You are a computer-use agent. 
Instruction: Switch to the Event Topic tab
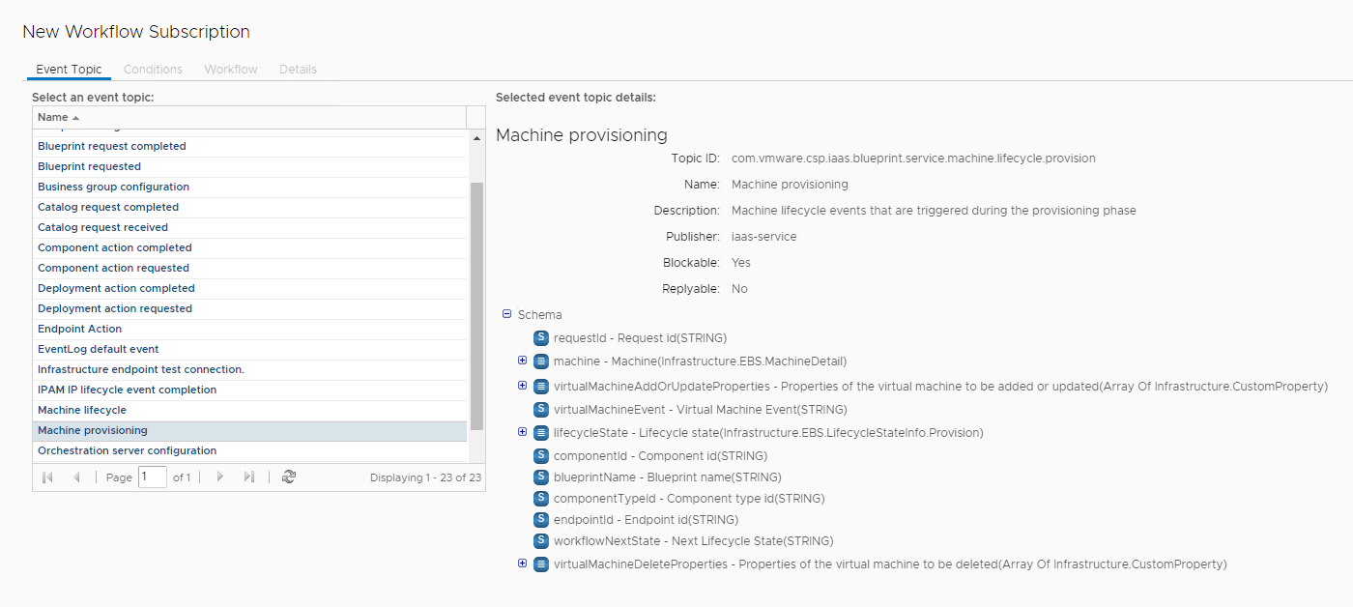click(68, 69)
